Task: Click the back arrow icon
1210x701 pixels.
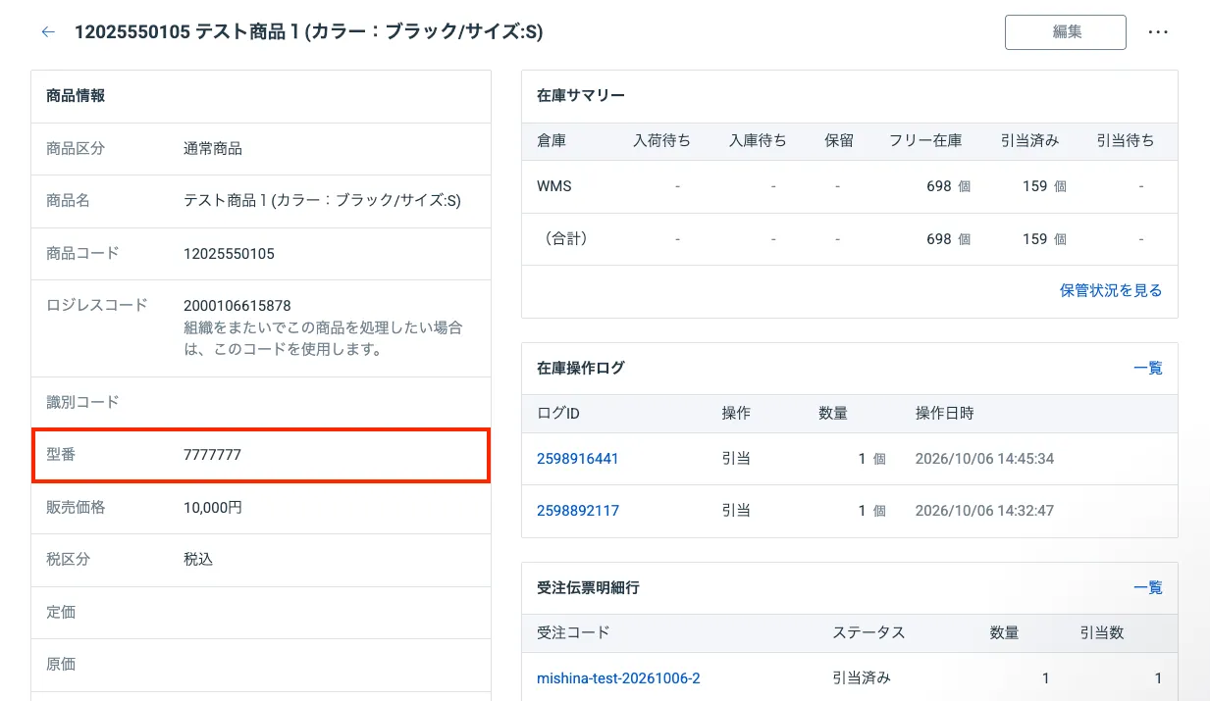Action: tap(48, 32)
